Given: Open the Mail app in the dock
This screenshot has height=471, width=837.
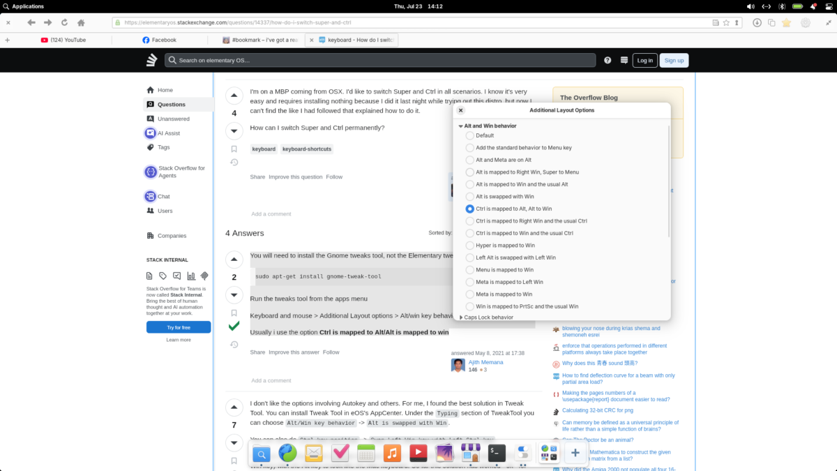Looking at the screenshot, I should point(313,454).
